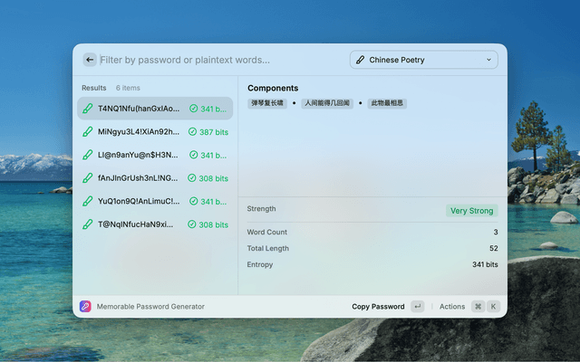580x362 pixels.
Task: Click the 弹琴复长啸 component tag
Action: (267, 104)
